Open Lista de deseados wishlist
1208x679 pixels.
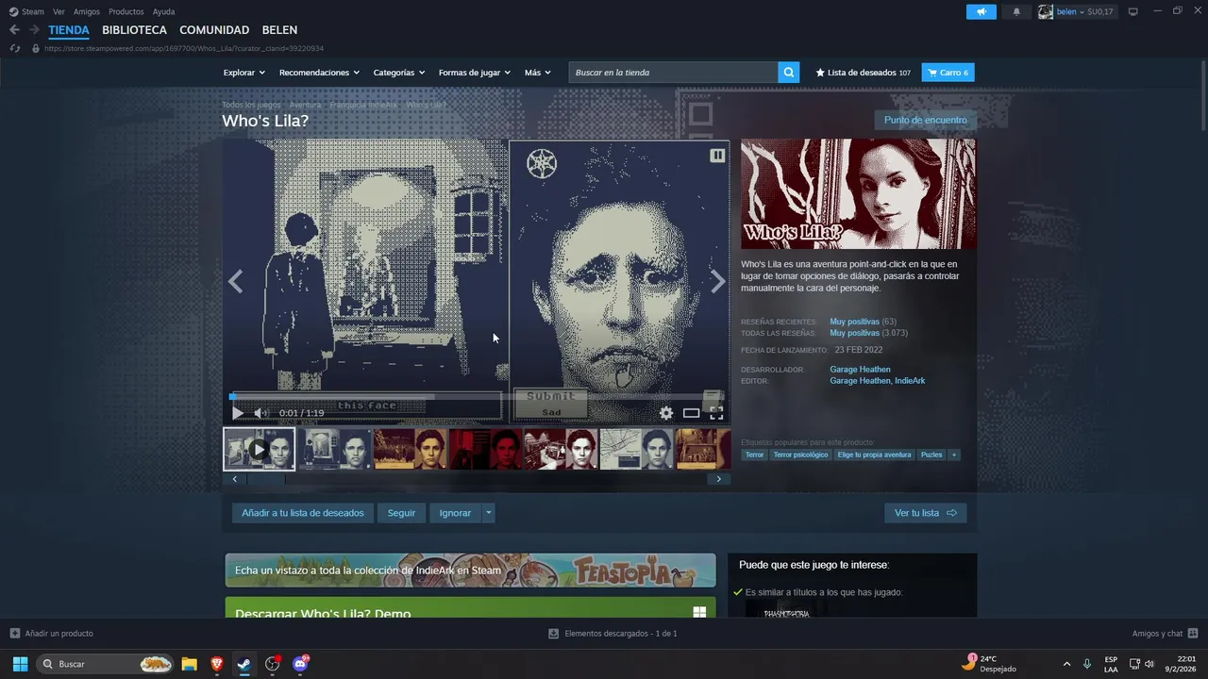click(864, 73)
